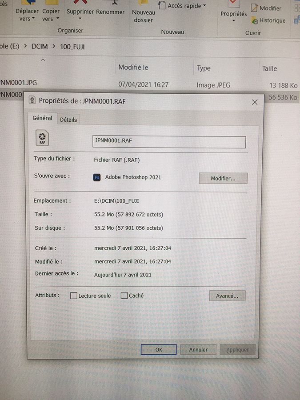Click the properties dialog title bar icon

tap(32, 100)
